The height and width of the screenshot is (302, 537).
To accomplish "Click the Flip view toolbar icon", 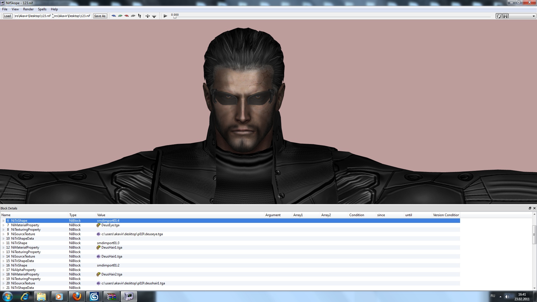I will click(148, 16).
